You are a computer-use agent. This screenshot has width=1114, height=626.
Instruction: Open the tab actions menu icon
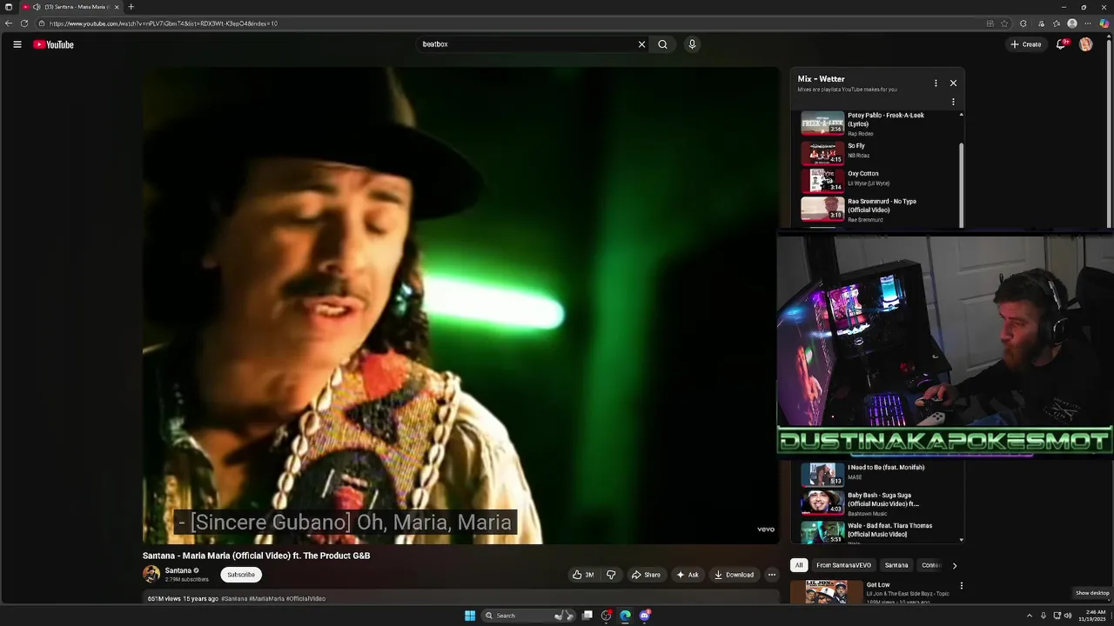(9, 7)
